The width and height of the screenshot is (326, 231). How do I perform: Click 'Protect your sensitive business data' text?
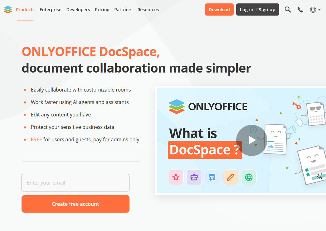pos(73,127)
